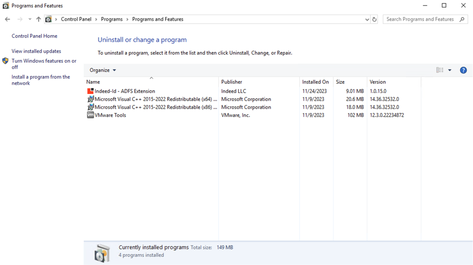Viewport: 473px width, 265px height.
Task: Click version 1.0.15.0
Action: tap(378, 91)
